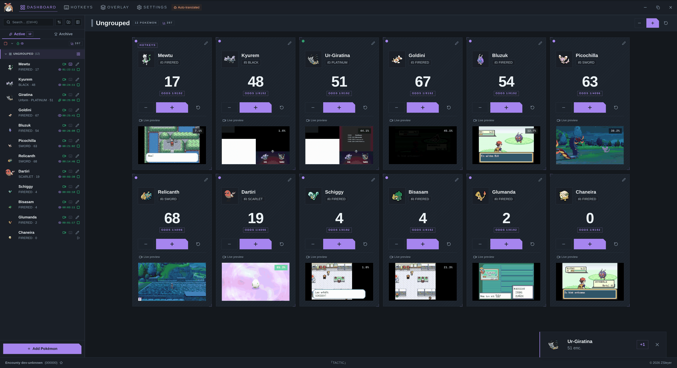Collapse the sidebar with the panel icon
The image size is (677, 368).
pyautogui.click(x=78, y=22)
